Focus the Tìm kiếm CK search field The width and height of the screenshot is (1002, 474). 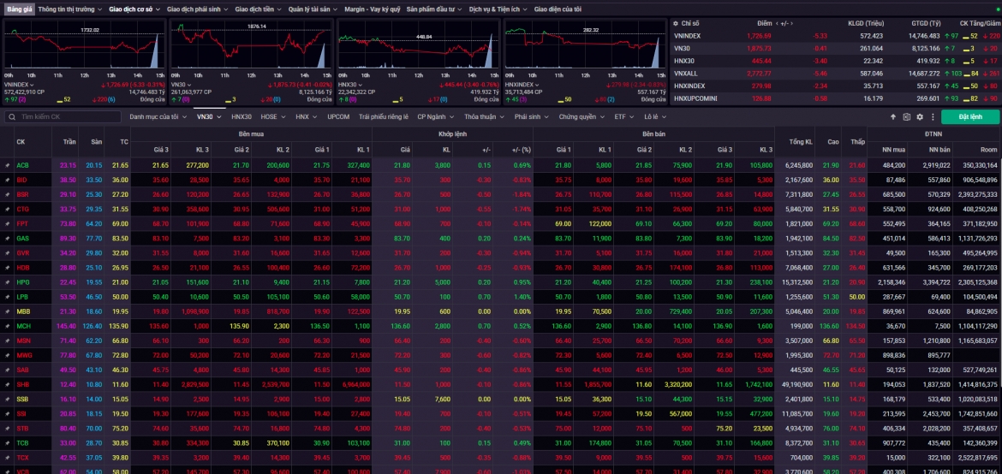click(63, 117)
